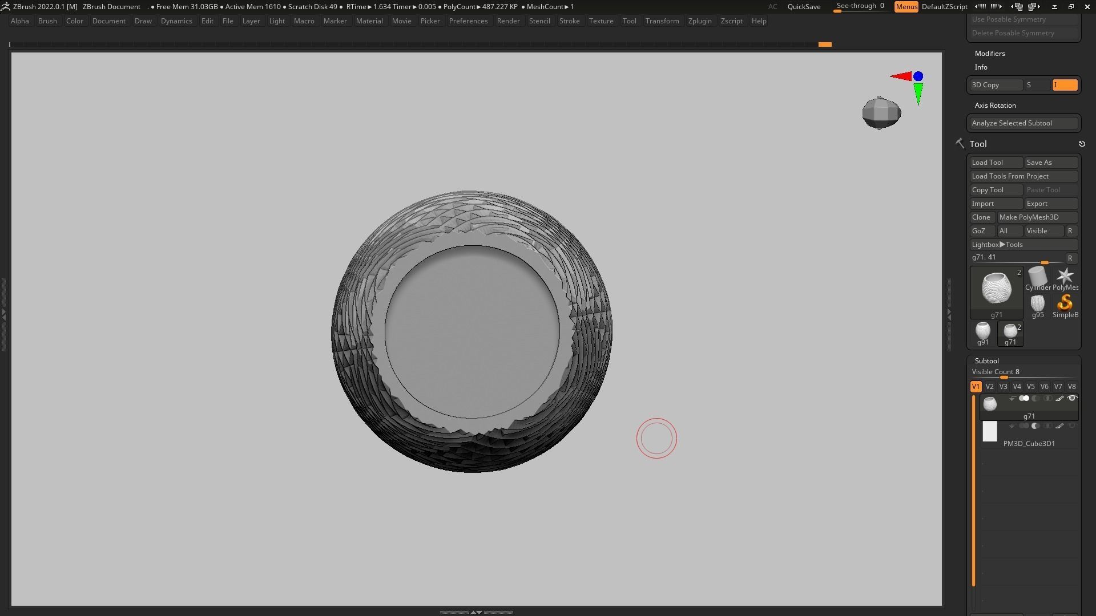Collapse the Subtool section header
The height and width of the screenshot is (616, 1096).
[986, 361]
